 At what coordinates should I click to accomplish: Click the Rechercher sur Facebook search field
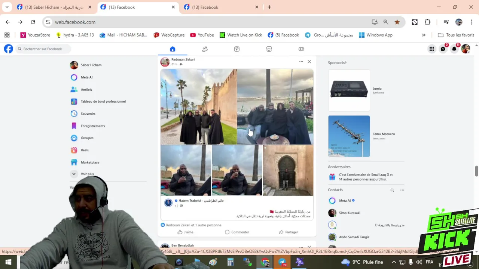(x=43, y=49)
